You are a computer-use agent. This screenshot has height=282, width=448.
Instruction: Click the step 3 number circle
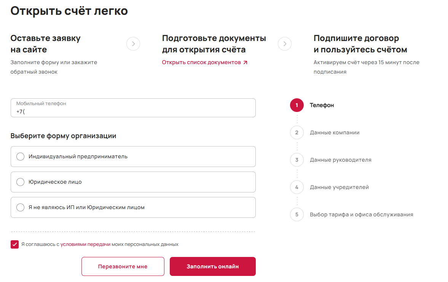point(297,160)
